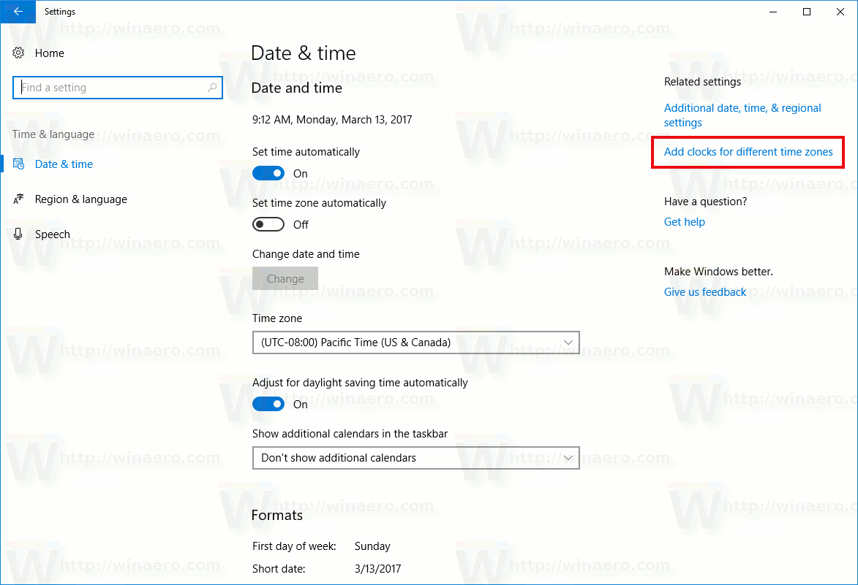Click the Get help link
The width and height of the screenshot is (858, 585).
click(684, 221)
